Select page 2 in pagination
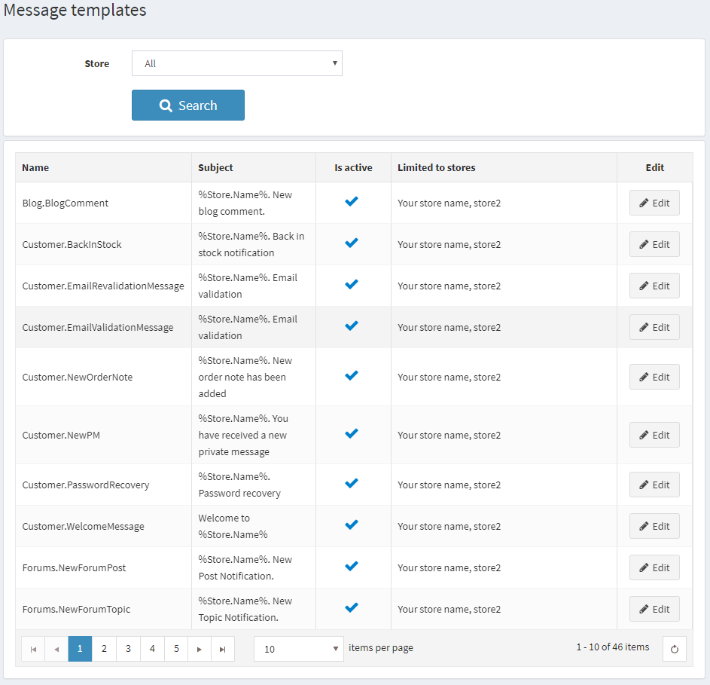Screen dimensions: 710x685 [104, 649]
